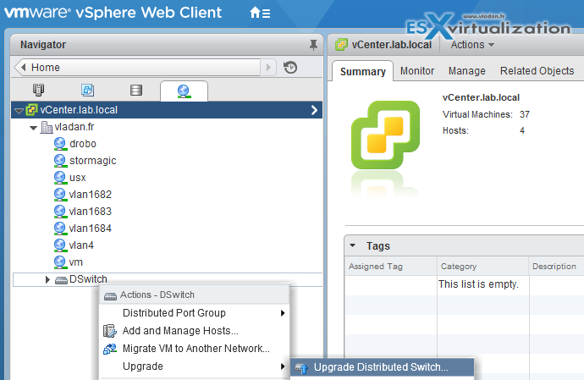Image resolution: width=584 pixels, height=380 pixels.
Task: Click the large vCenter Server logo
Action: coord(385,135)
